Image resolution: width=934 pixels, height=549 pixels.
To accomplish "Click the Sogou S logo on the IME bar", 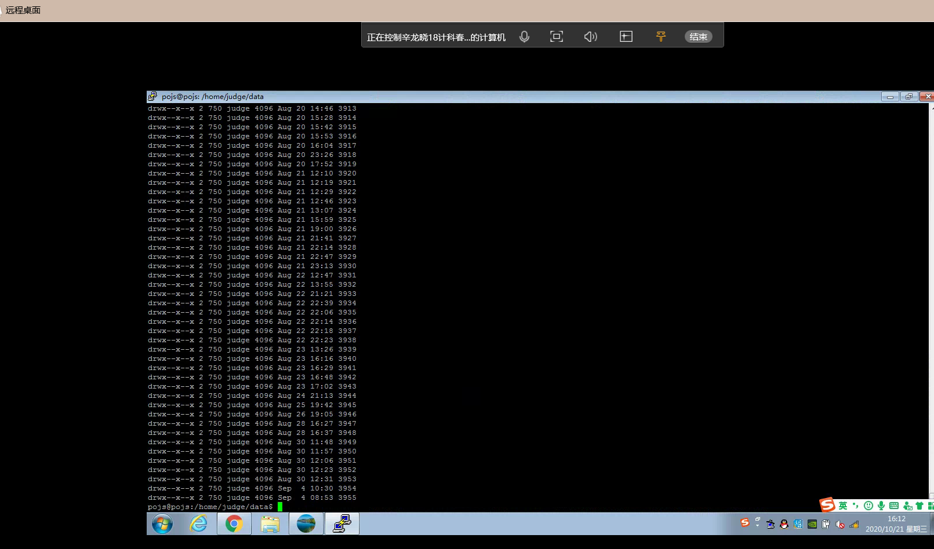I will pyautogui.click(x=828, y=504).
